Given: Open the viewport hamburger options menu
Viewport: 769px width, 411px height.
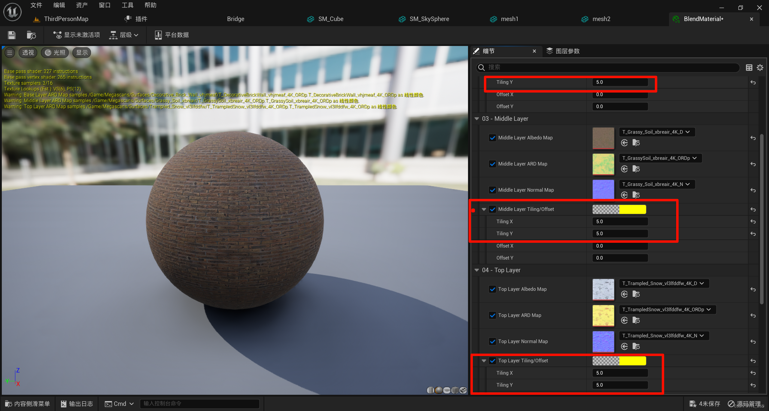Looking at the screenshot, I should click(x=10, y=53).
